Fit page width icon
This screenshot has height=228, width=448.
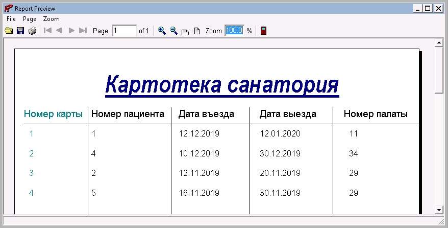coord(185,31)
